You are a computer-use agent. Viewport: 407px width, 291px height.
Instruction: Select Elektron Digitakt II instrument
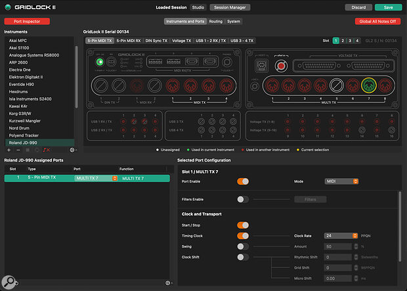point(39,77)
